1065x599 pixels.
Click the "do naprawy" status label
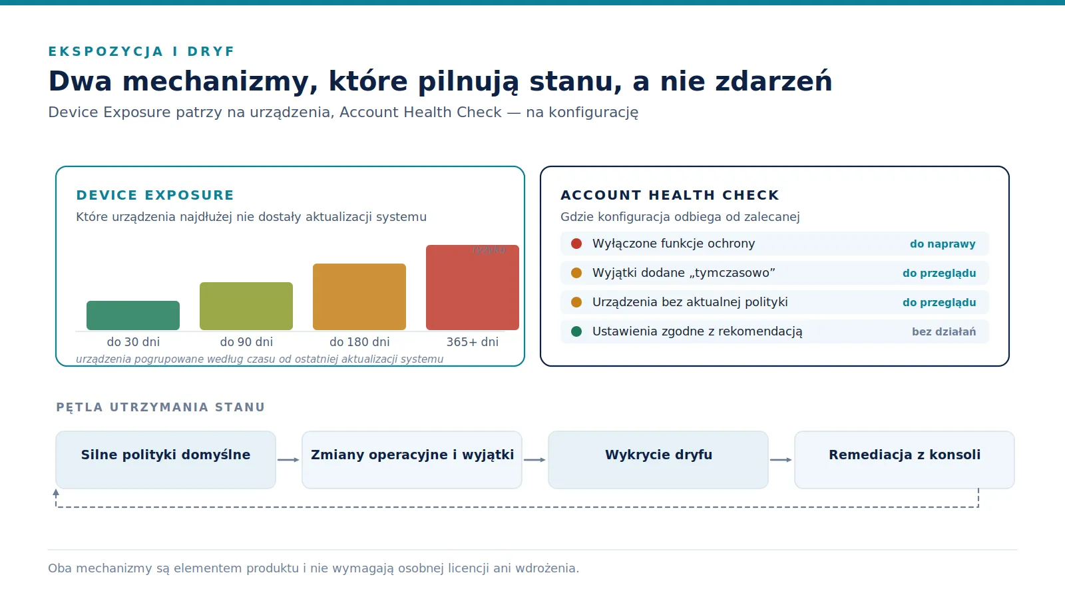tap(943, 244)
